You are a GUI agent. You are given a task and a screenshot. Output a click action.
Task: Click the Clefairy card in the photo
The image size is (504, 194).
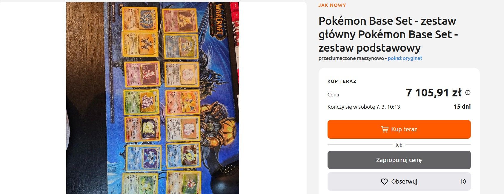click(x=183, y=129)
